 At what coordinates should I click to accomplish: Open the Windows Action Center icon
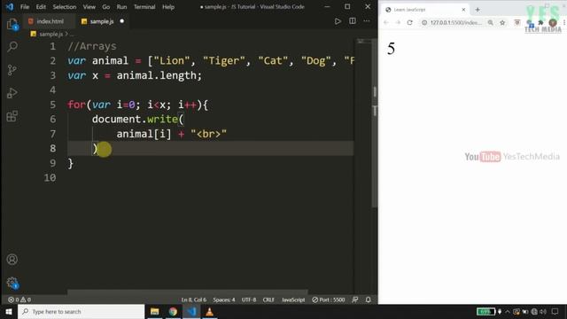tap(555, 311)
